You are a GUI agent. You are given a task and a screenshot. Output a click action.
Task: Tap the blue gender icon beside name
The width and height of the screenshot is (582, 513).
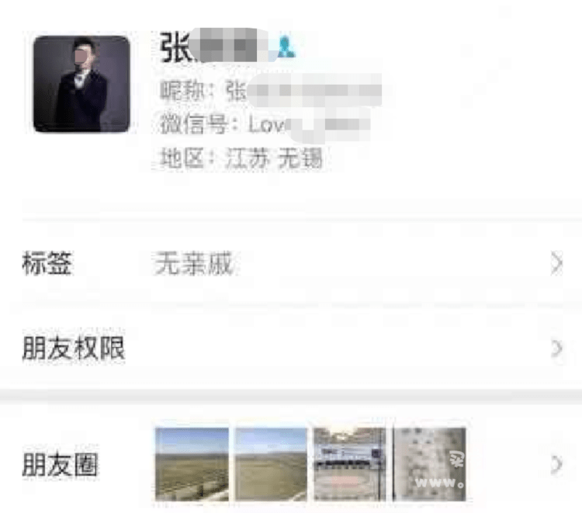pos(286,47)
